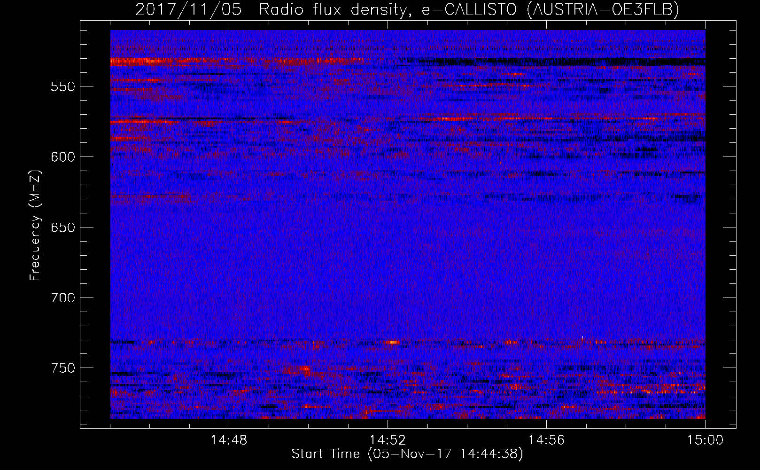
Task: Click the station name "(AUSTRIA-OE3FLB)"
Action: (603, 10)
